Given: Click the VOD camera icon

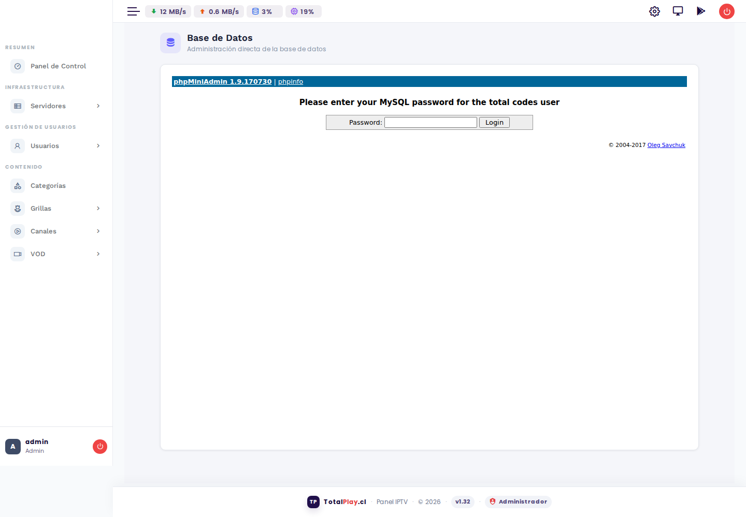Looking at the screenshot, I should 18,254.
